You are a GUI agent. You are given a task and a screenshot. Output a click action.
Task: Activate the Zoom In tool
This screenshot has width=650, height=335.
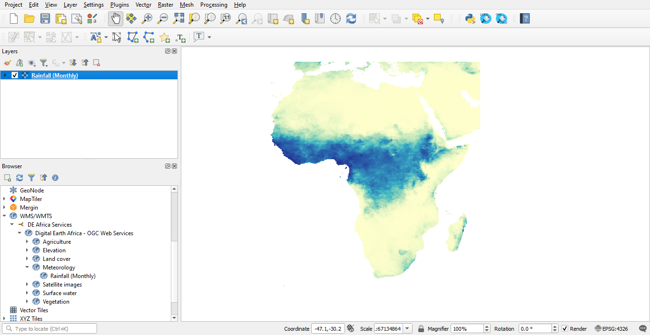pyautogui.click(x=147, y=19)
